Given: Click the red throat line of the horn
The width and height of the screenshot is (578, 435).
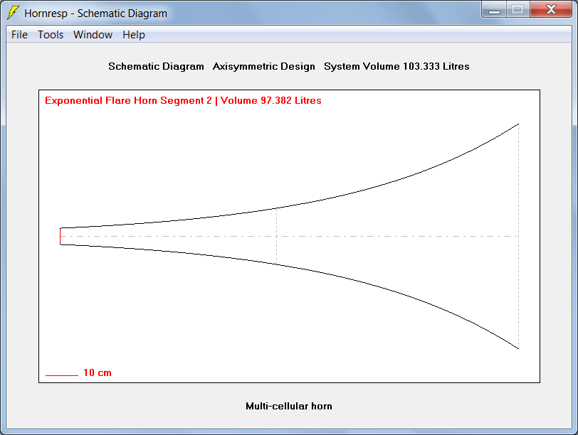Looking at the screenshot, I should click(60, 236).
